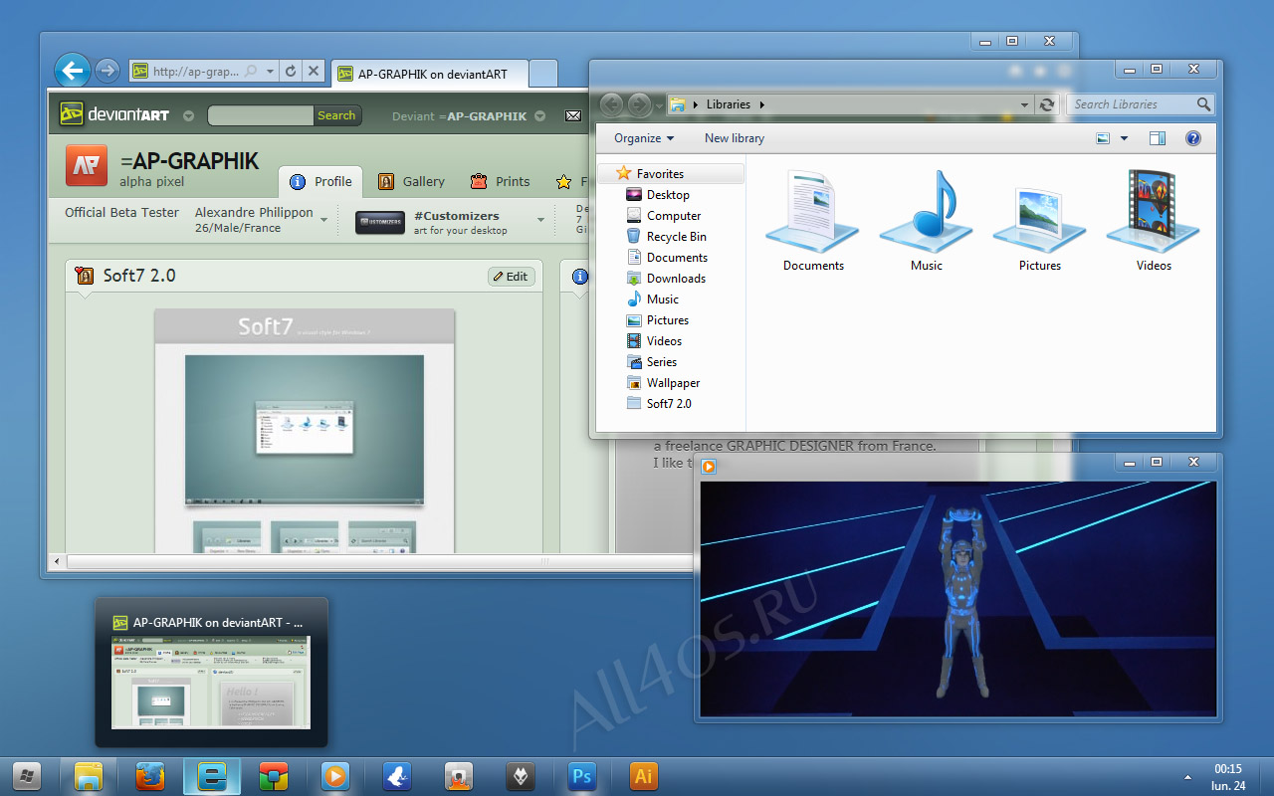Image resolution: width=1274 pixels, height=796 pixels.
Task: Click the search magnifier in the browser address bar
Action: [x=251, y=72]
